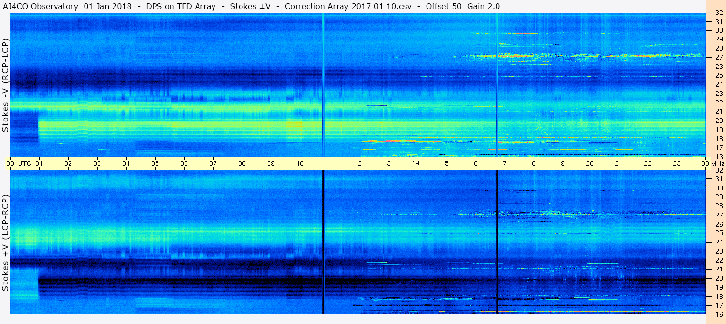Click the 08 hour label on the time axis

click(242, 163)
